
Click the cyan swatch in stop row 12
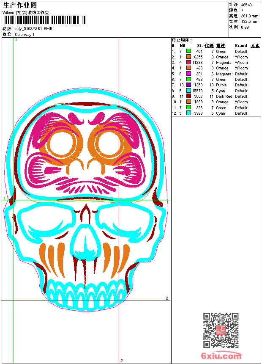tap(188, 113)
